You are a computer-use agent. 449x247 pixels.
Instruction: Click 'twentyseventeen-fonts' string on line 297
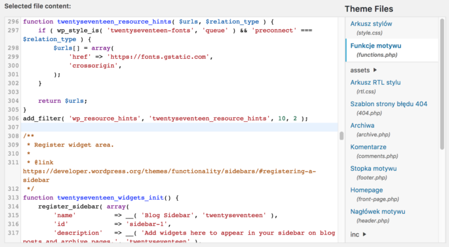150,31
